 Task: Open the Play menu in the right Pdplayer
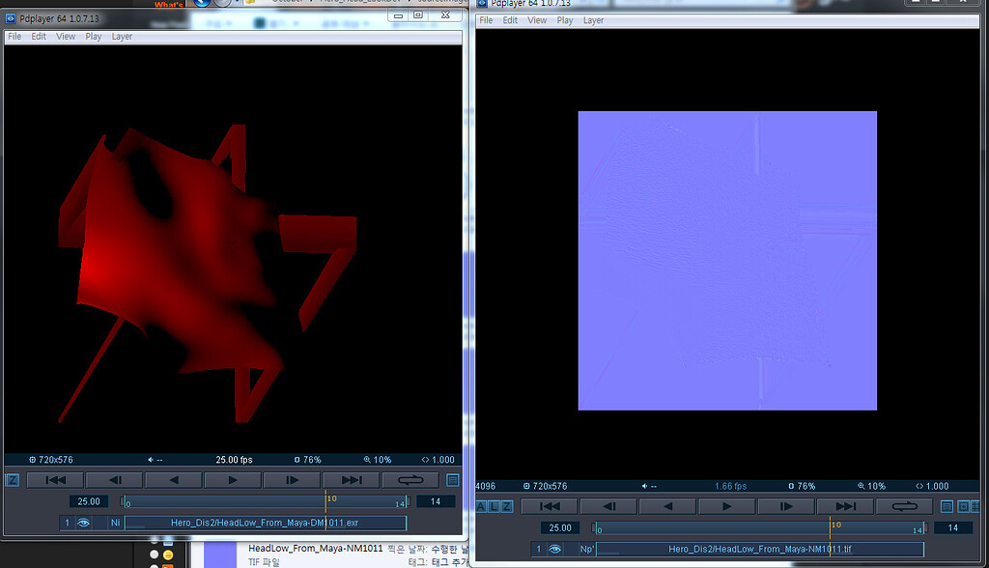(x=565, y=20)
